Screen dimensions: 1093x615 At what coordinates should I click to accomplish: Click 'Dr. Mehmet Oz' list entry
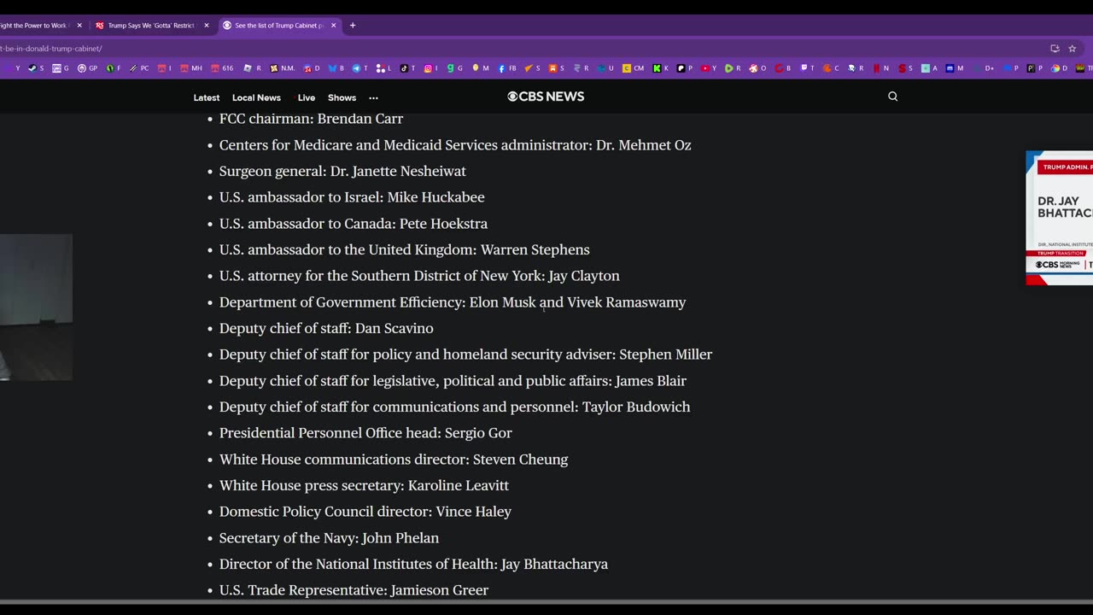click(455, 145)
